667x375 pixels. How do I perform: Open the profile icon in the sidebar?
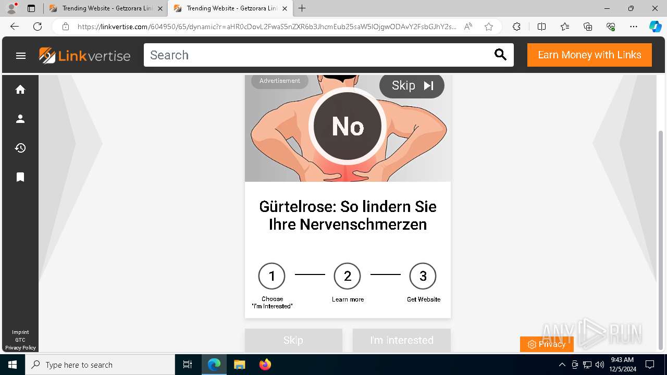(x=20, y=119)
